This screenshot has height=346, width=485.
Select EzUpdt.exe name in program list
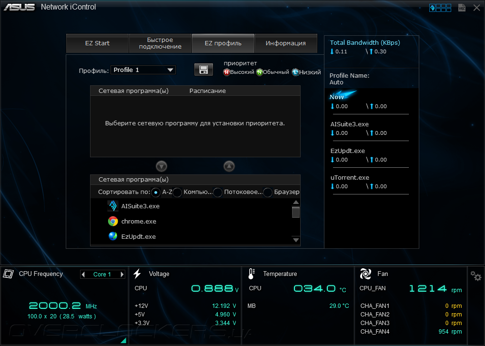[x=139, y=237]
